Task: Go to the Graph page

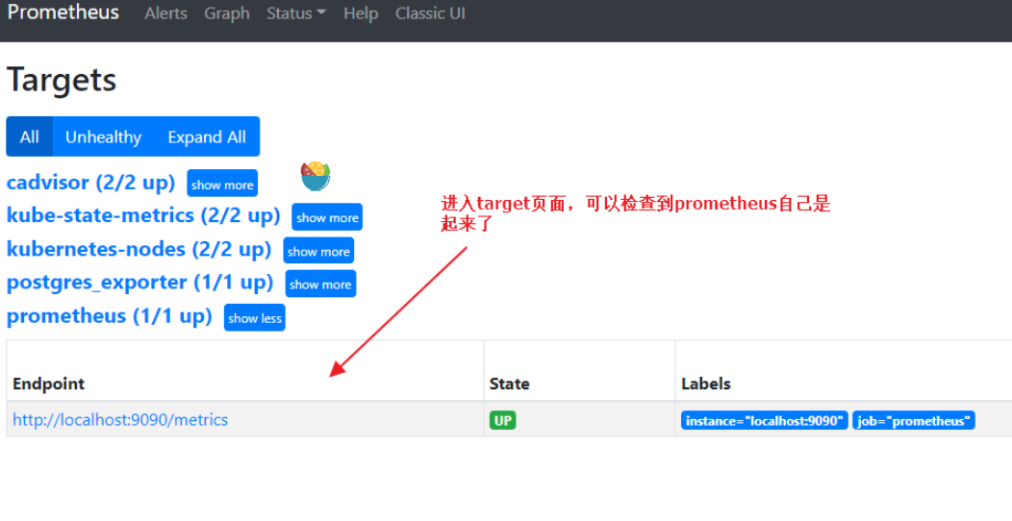Action: 226,13
